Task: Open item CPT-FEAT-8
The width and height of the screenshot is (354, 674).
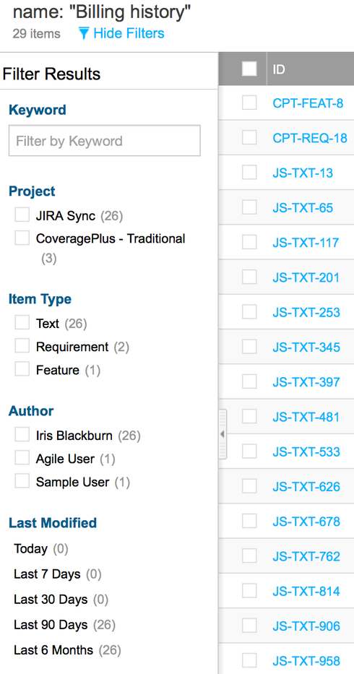Action: pyautogui.click(x=308, y=103)
